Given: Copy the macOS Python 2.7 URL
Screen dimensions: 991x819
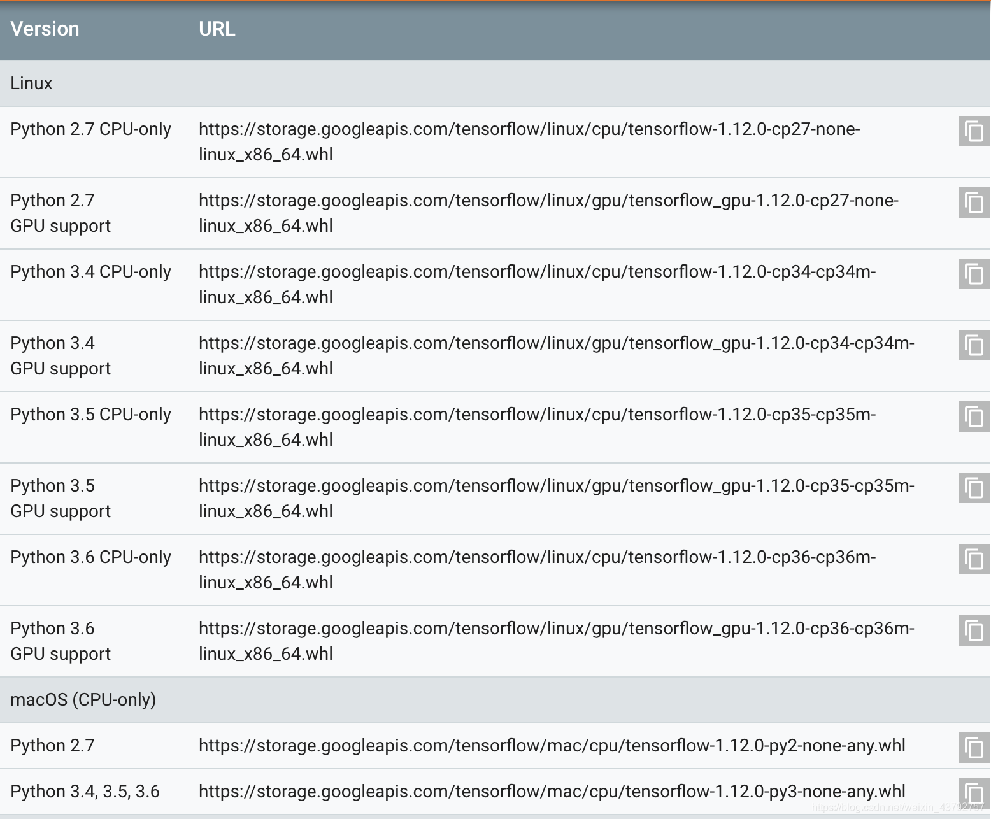Looking at the screenshot, I should point(974,748).
